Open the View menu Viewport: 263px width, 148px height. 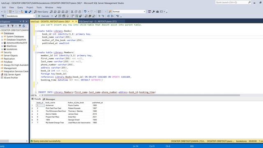tap(12, 7)
